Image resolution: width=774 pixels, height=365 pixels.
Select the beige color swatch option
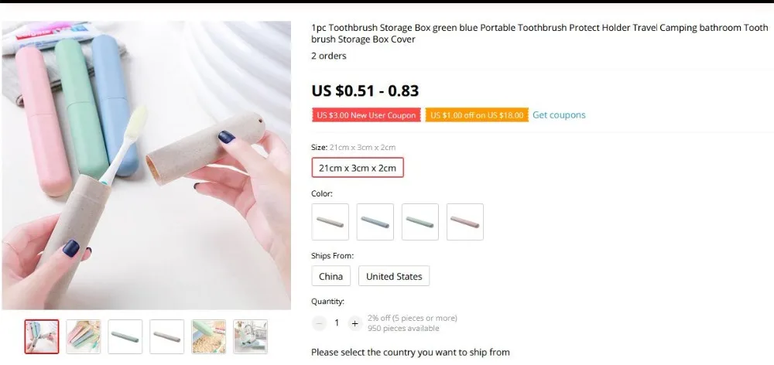pos(330,222)
